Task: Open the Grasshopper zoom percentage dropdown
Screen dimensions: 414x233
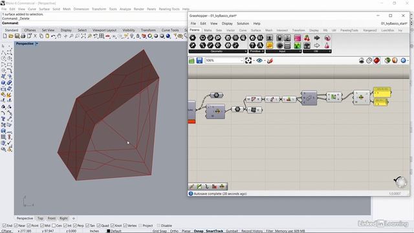Action: [241, 60]
